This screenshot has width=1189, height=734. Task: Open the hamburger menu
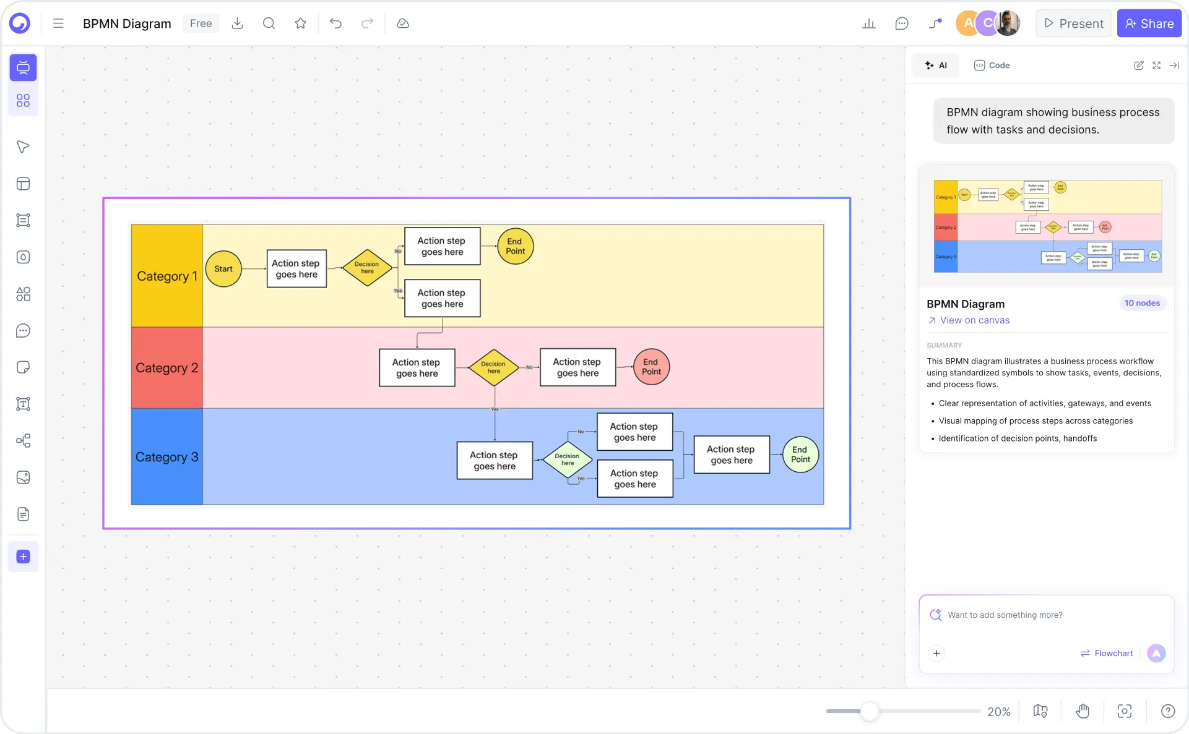tap(58, 23)
